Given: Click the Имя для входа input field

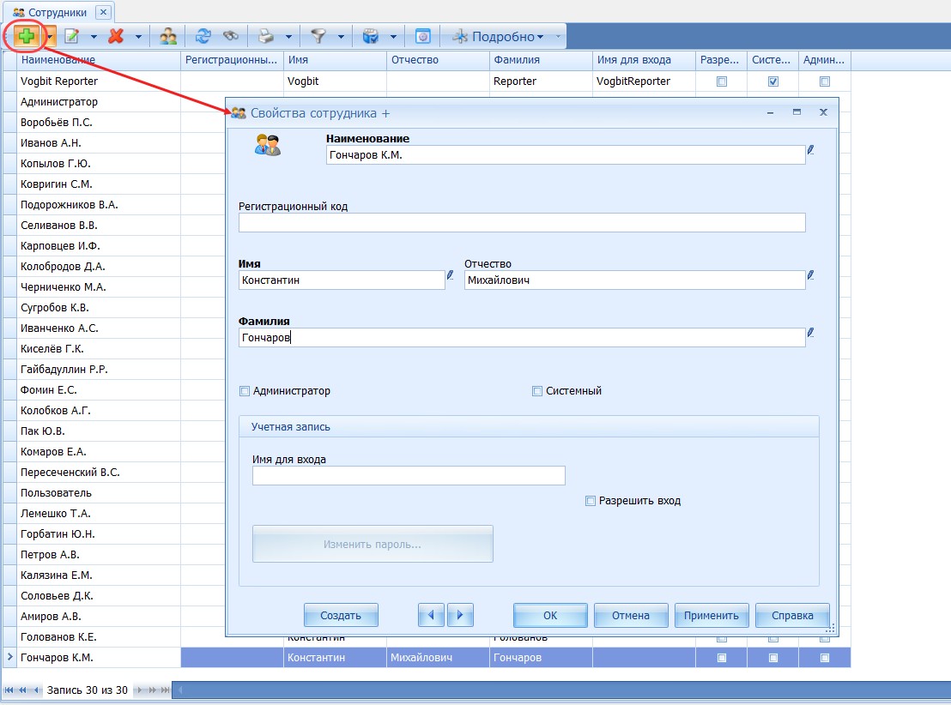Looking at the screenshot, I should pos(409,475).
